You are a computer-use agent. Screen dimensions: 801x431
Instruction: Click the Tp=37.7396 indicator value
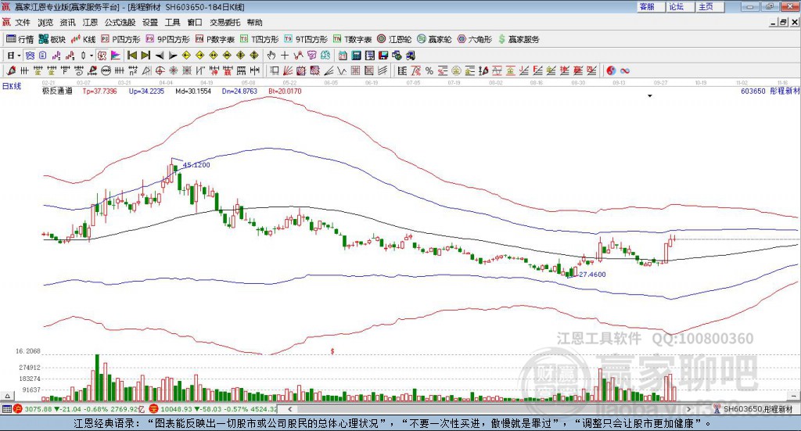[x=99, y=91]
